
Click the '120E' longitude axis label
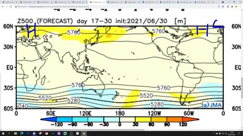click(85, 114)
